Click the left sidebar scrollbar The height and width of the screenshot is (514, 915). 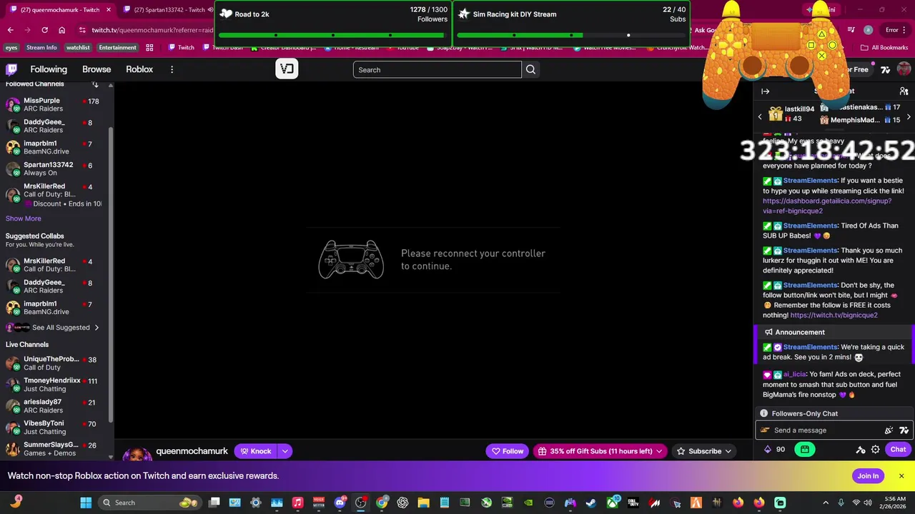111,274
